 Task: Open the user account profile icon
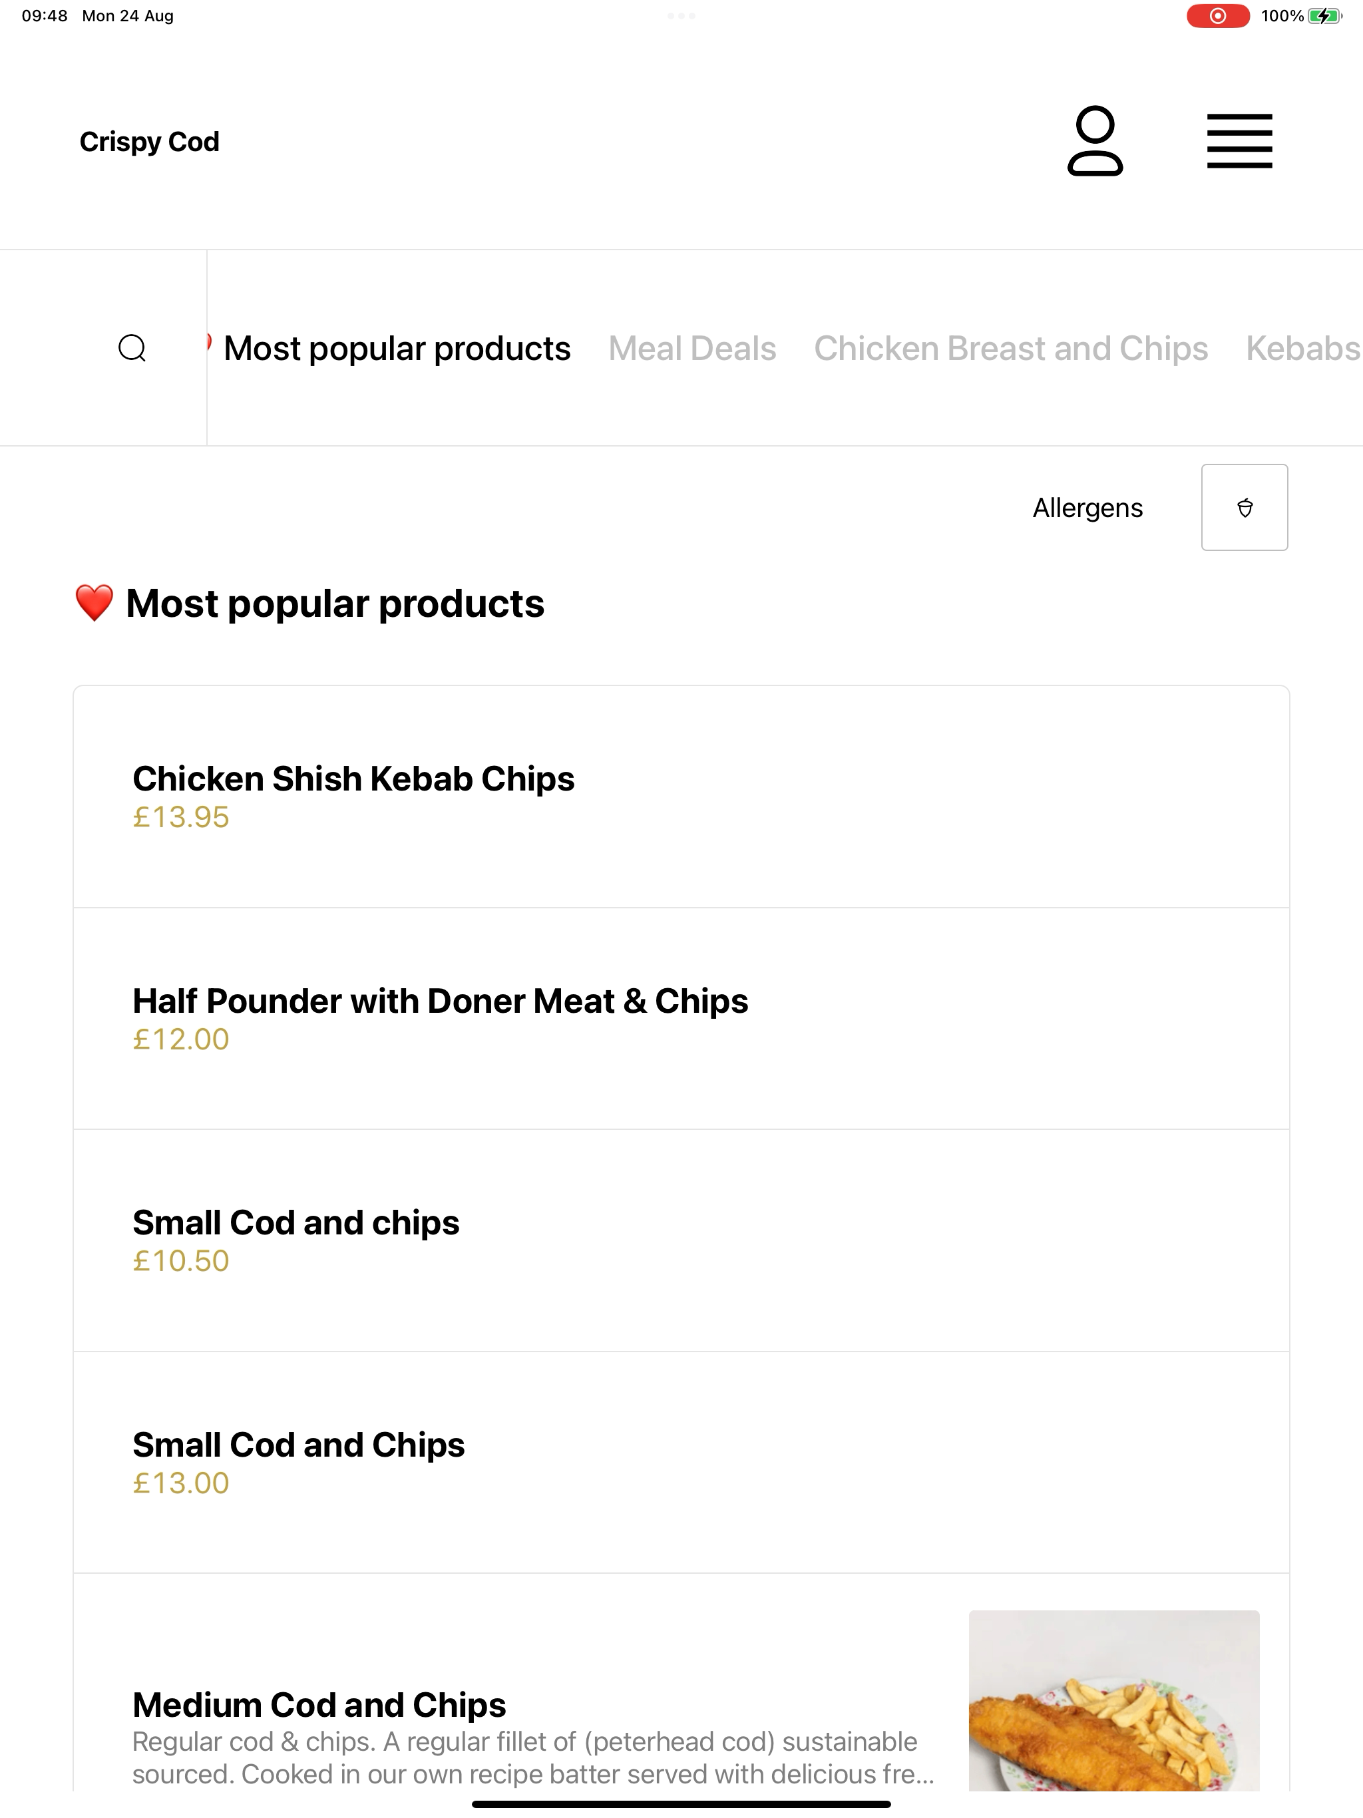pos(1095,141)
